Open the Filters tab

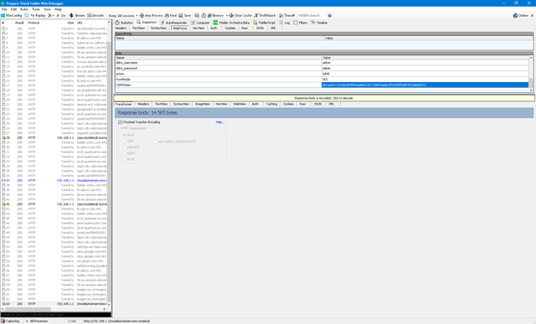pos(301,23)
